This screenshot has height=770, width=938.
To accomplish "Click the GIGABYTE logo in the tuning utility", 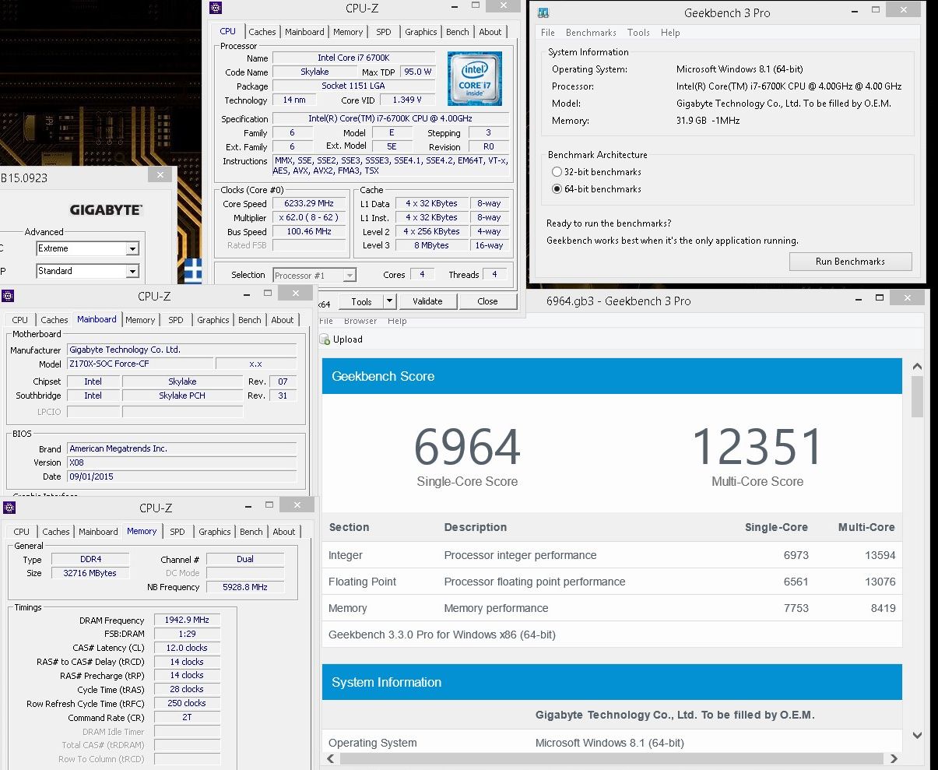I will coord(106,210).
